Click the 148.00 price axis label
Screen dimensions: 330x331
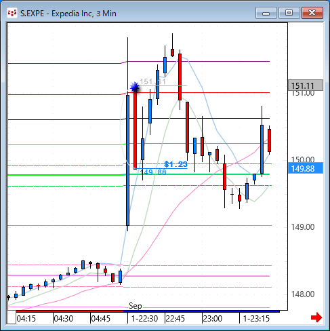303,294
